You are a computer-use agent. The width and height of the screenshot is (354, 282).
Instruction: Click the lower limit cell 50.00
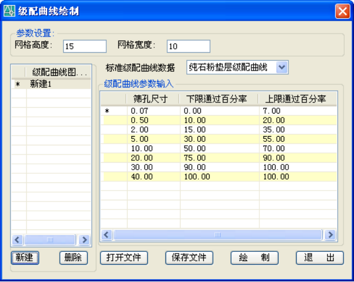click(220, 148)
